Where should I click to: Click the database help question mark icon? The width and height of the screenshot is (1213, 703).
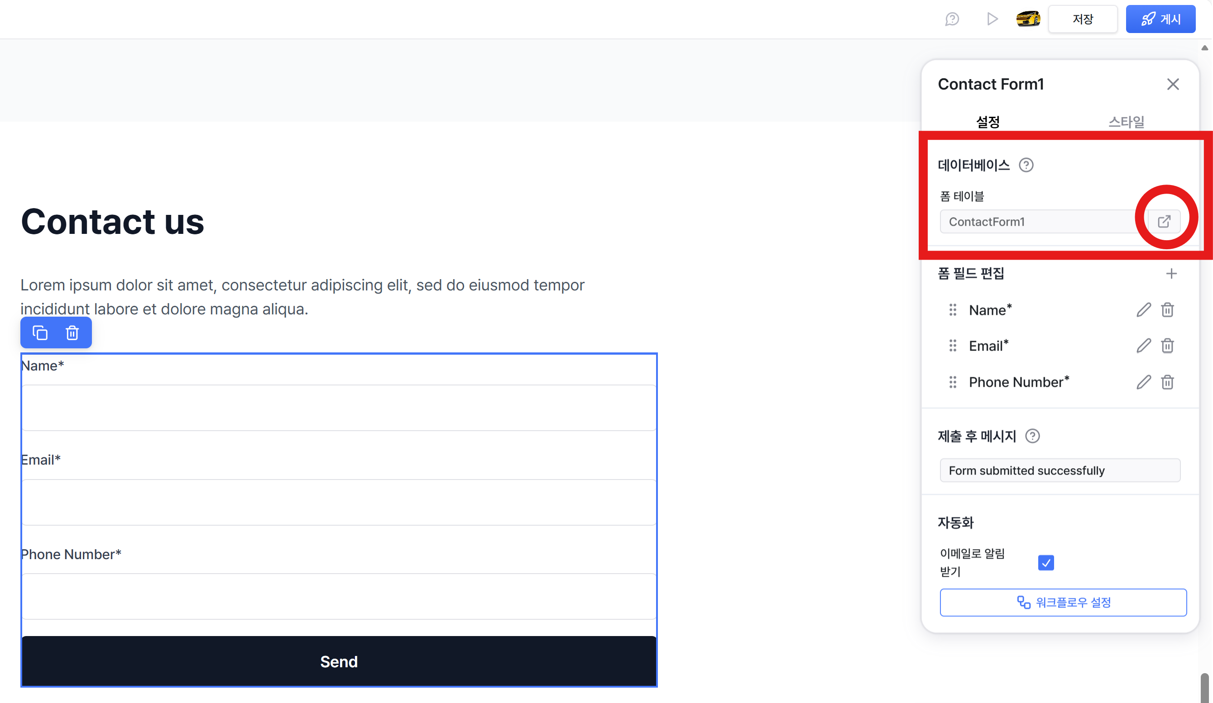pos(1026,165)
